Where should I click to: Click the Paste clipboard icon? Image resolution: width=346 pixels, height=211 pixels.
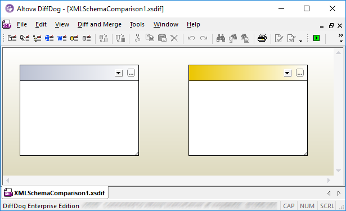coord(162,38)
